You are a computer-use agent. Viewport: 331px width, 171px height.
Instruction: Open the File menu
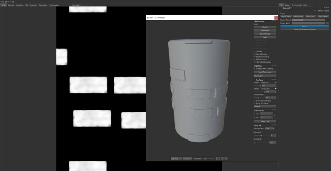pos(2,2)
